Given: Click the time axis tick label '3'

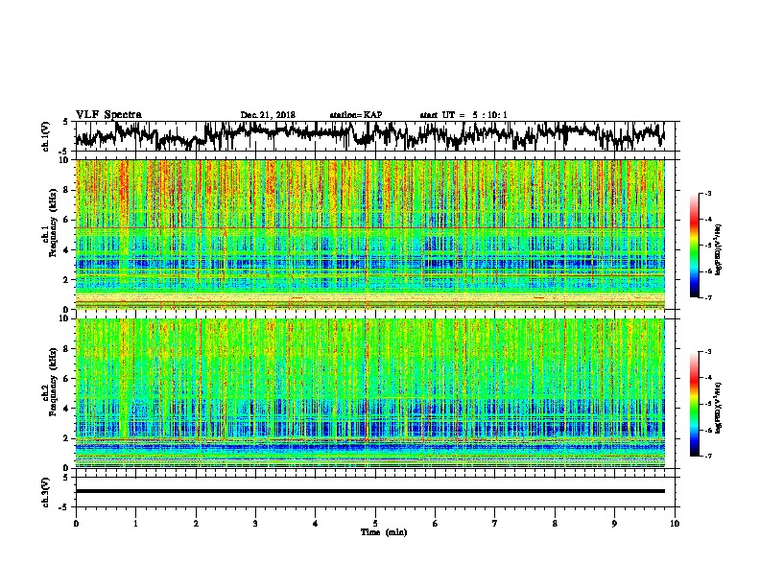Looking at the screenshot, I should 255,524.
